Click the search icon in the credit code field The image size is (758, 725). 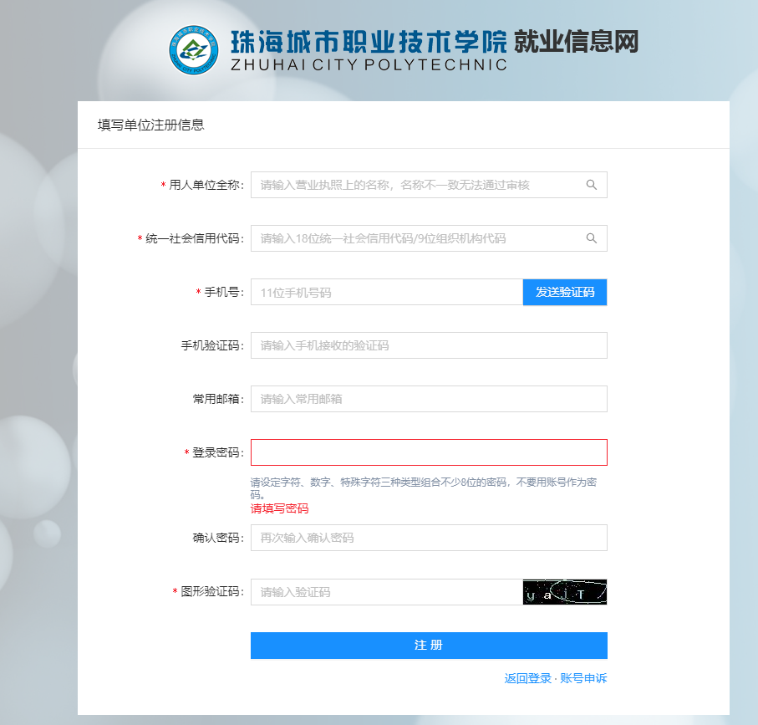591,238
